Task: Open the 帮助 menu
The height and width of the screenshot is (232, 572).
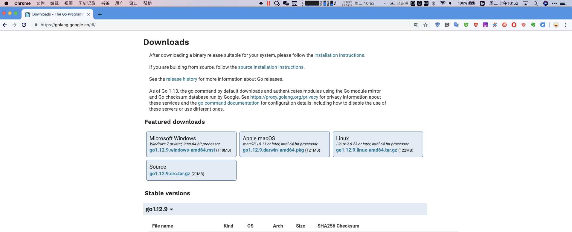Action: [x=147, y=3]
